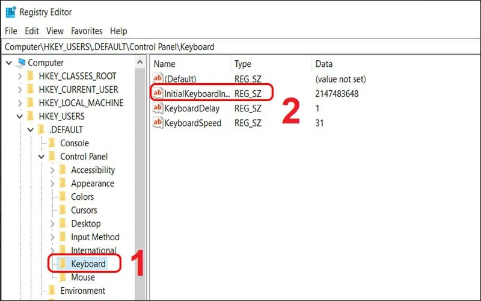
Task: Expand the Accessibility key
Action: [52, 170]
